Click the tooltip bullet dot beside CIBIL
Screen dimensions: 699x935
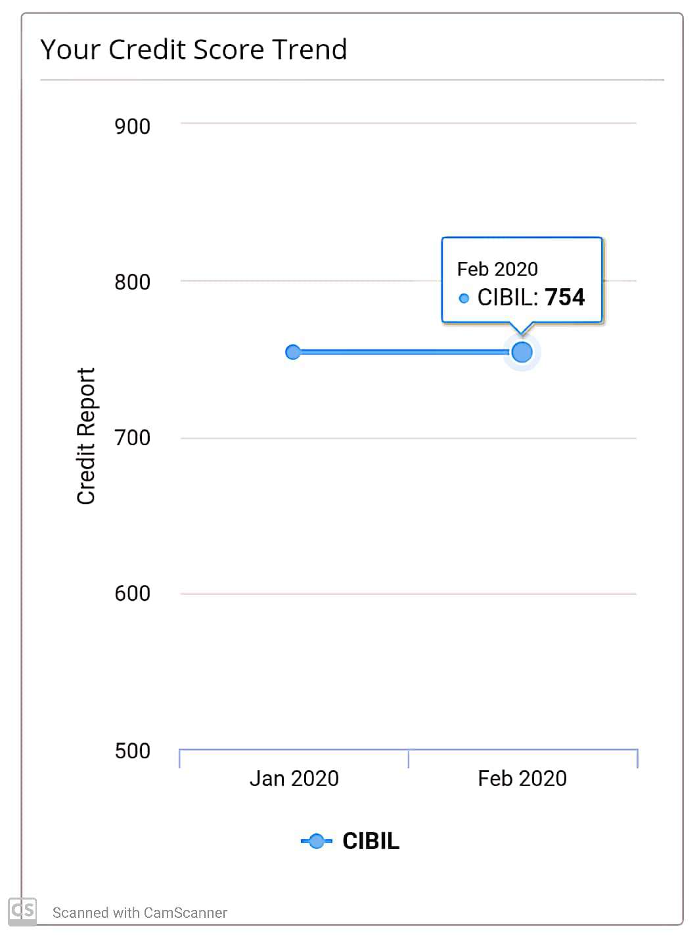pos(464,298)
